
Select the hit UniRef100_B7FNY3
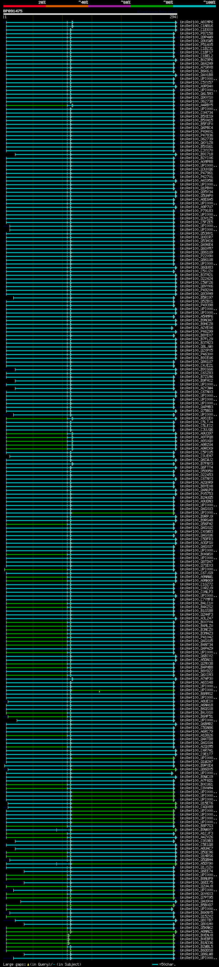[196, 464]
